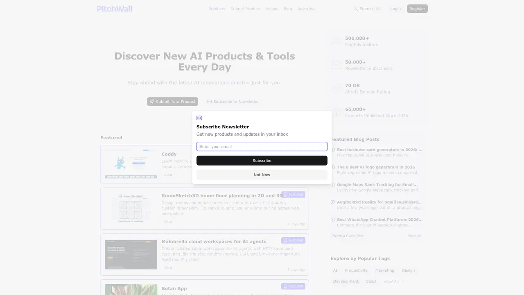Viewport: 524px width, 295px height.
Task: Open the PitchWall logo home link
Action: [x=115, y=9]
